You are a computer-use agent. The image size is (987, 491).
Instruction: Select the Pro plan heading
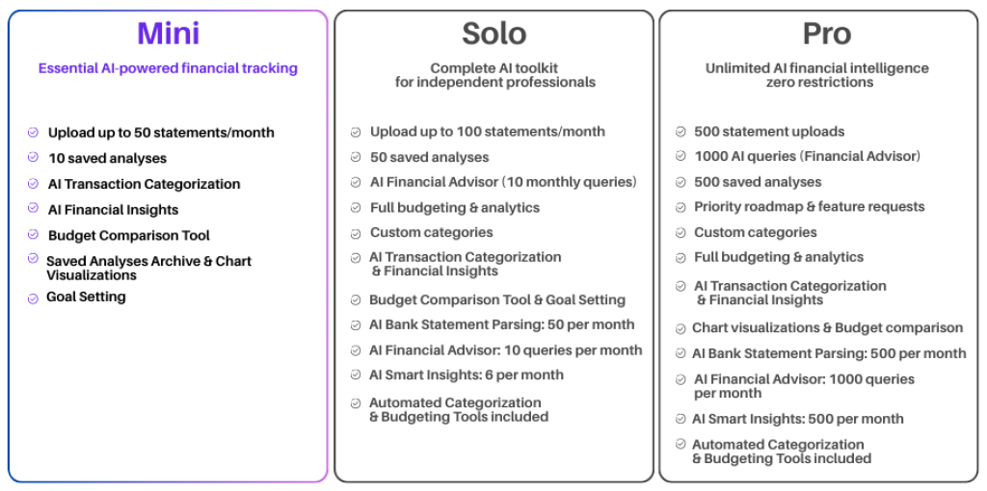[x=826, y=34]
